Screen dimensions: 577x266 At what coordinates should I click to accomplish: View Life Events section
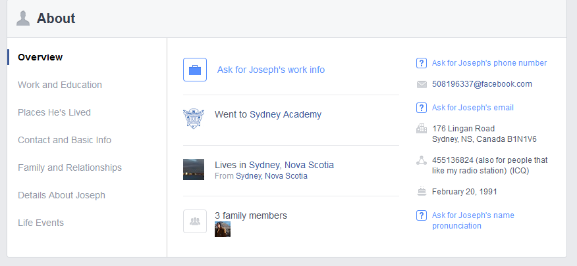click(x=40, y=223)
